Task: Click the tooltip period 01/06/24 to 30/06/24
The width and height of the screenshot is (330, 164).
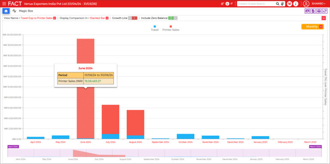Action: 99,75
